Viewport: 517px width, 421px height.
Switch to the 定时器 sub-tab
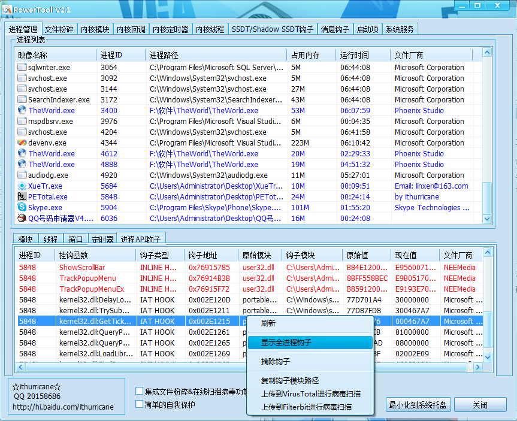click(x=102, y=239)
